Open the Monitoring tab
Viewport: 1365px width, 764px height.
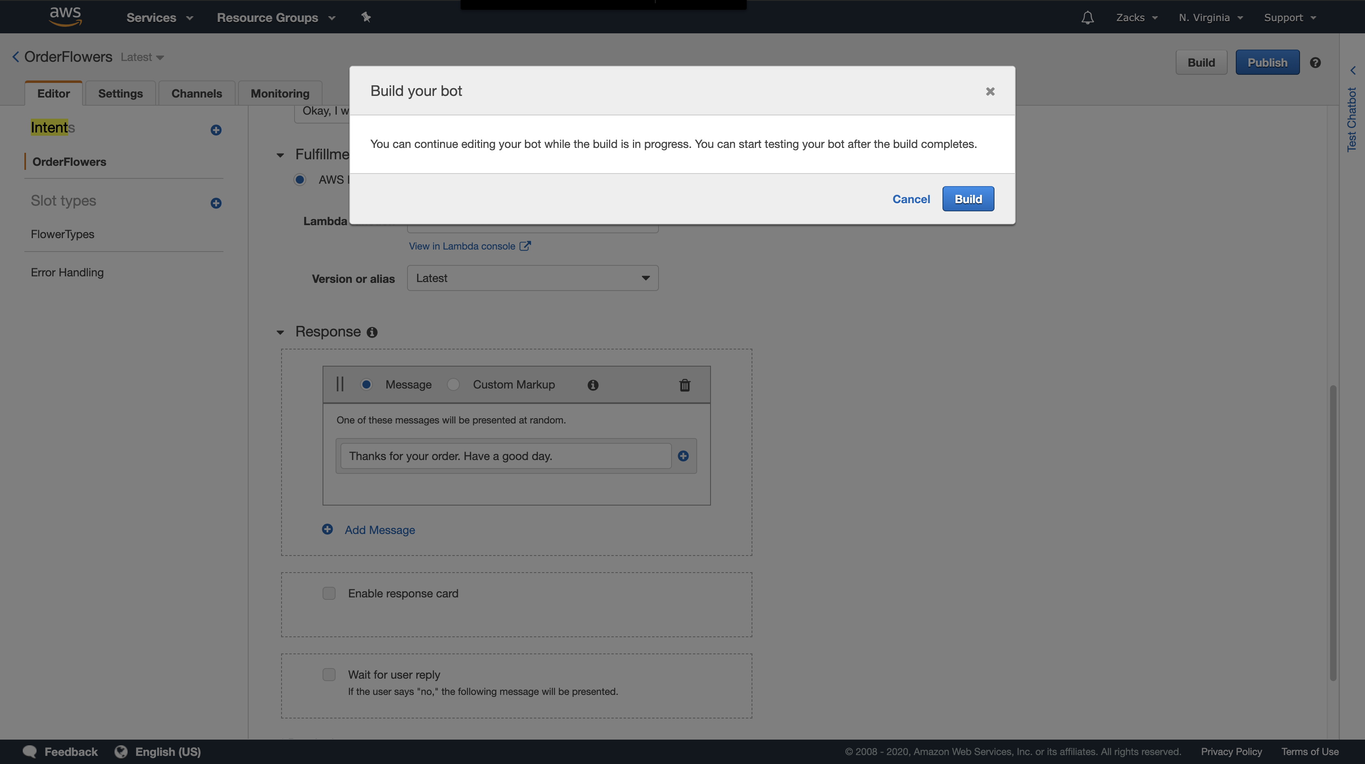(x=279, y=93)
